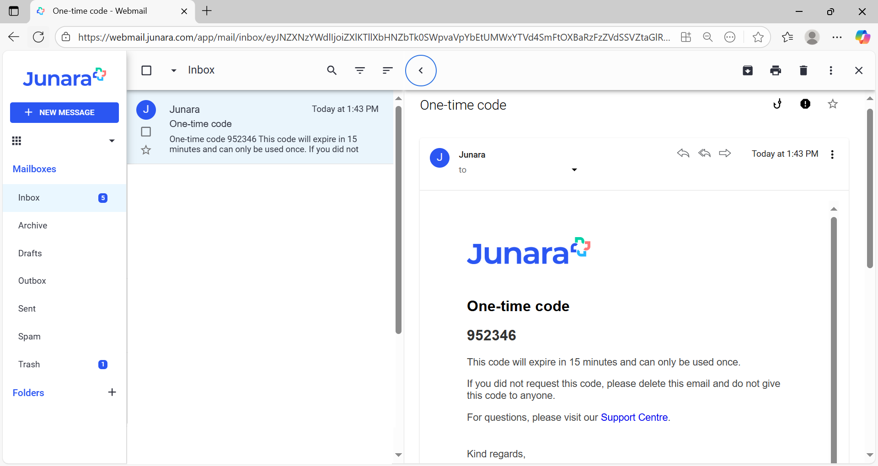Click the Junara logo in the sidebar
Viewport: 878px width, 466px height.
tap(64, 78)
